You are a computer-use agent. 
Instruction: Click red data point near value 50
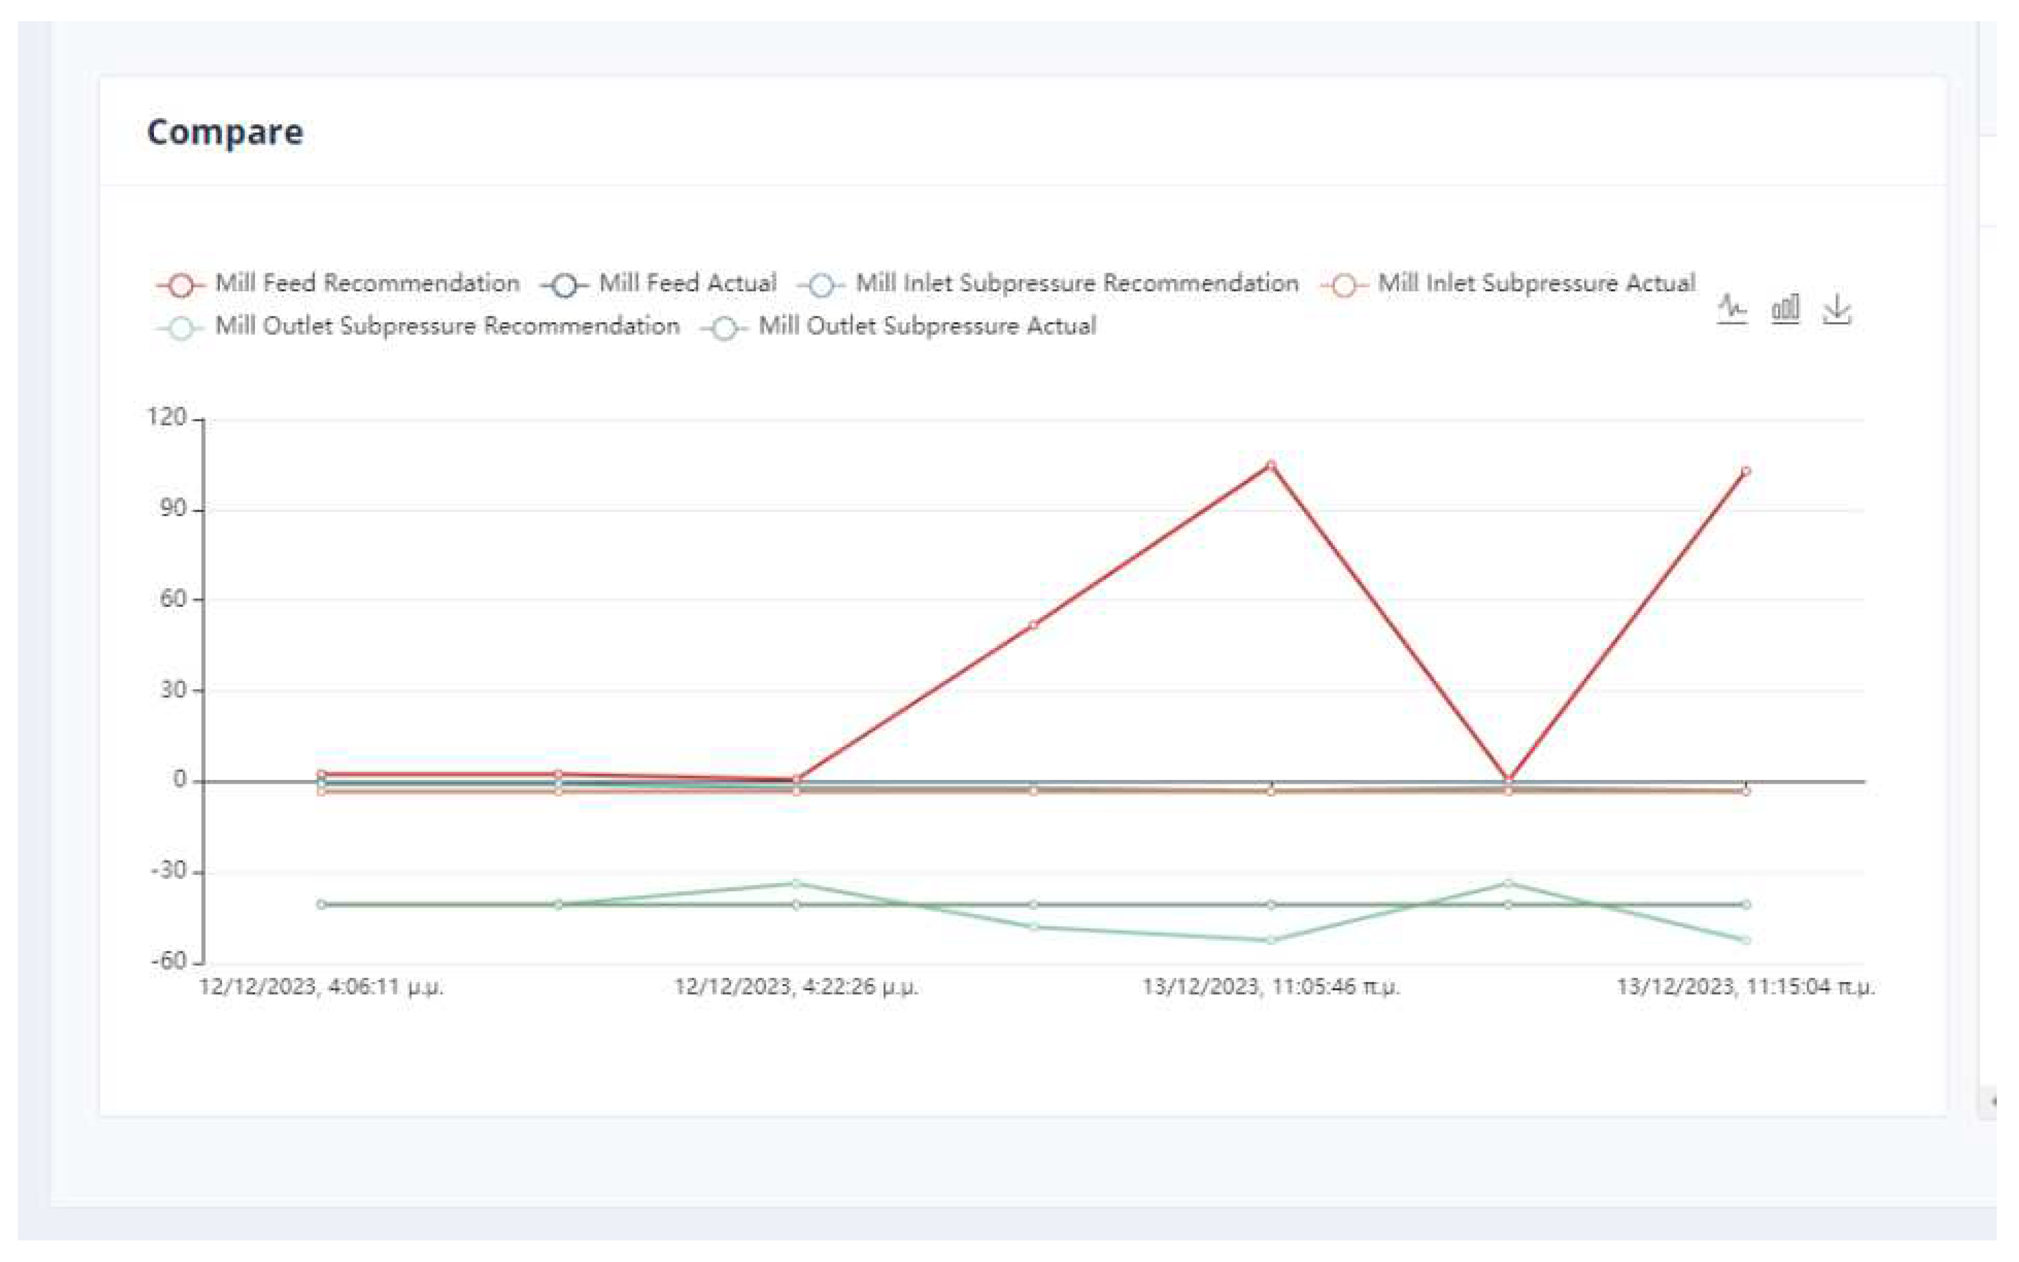[1033, 624]
